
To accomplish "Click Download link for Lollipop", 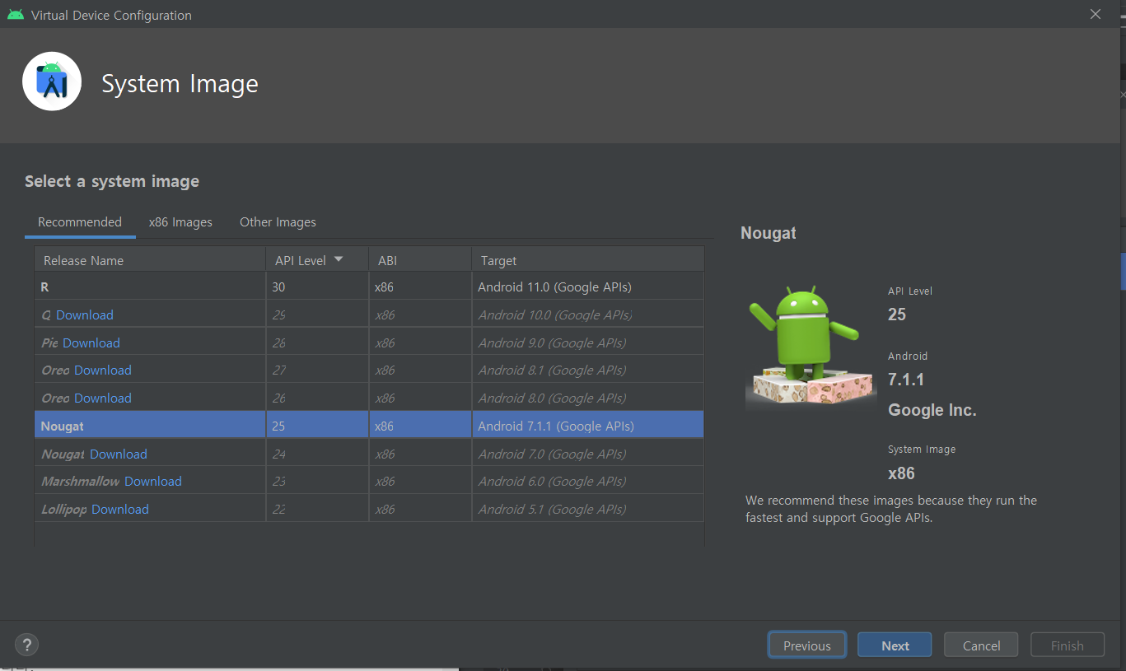I will tap(120, 509).
